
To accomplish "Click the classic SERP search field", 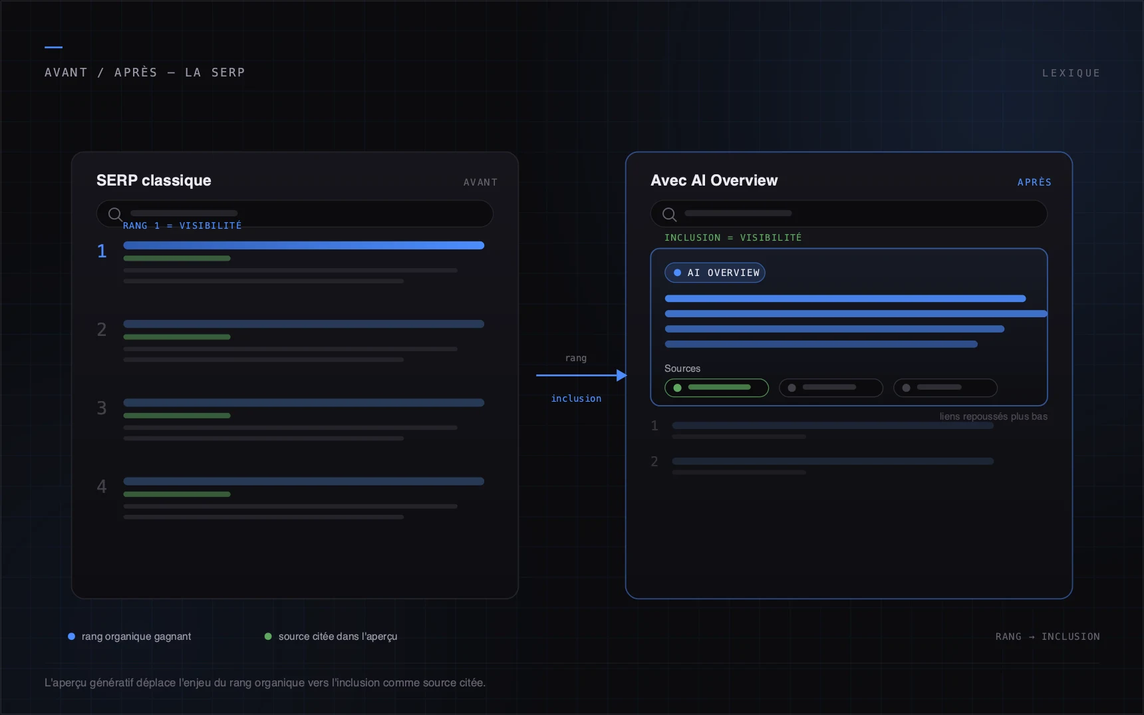I will coord(295,214).
